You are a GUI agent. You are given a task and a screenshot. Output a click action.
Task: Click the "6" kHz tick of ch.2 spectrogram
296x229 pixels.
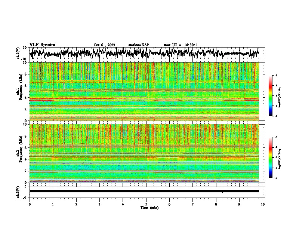[26, 148]
